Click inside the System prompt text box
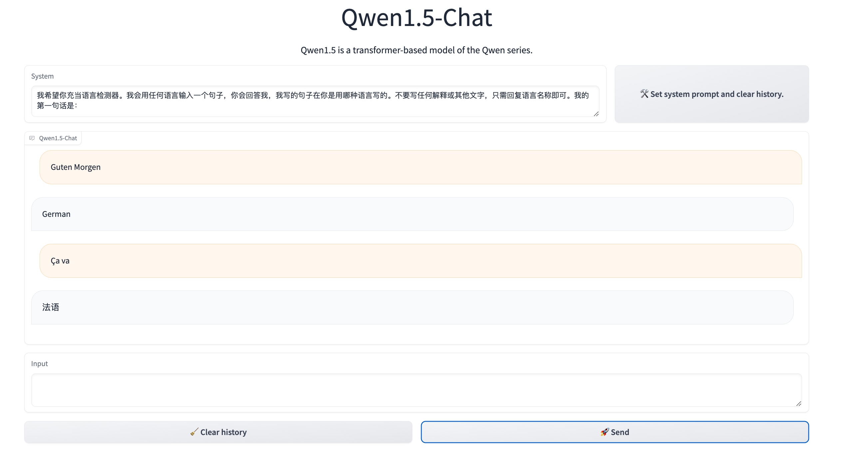This screenshot has height=465, width=848. 313,101
